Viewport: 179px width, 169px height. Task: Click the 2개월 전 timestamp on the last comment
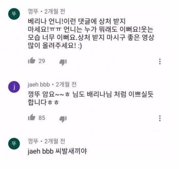(55, 141)
